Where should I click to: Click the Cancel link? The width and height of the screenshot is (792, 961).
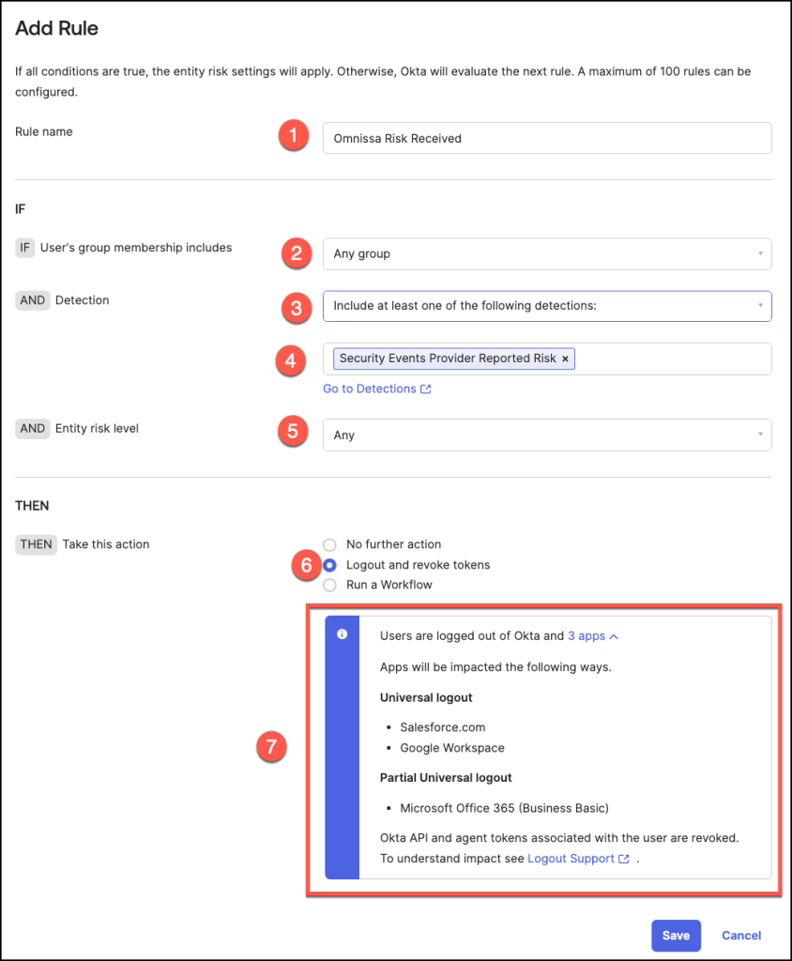(x=741, y=935)
